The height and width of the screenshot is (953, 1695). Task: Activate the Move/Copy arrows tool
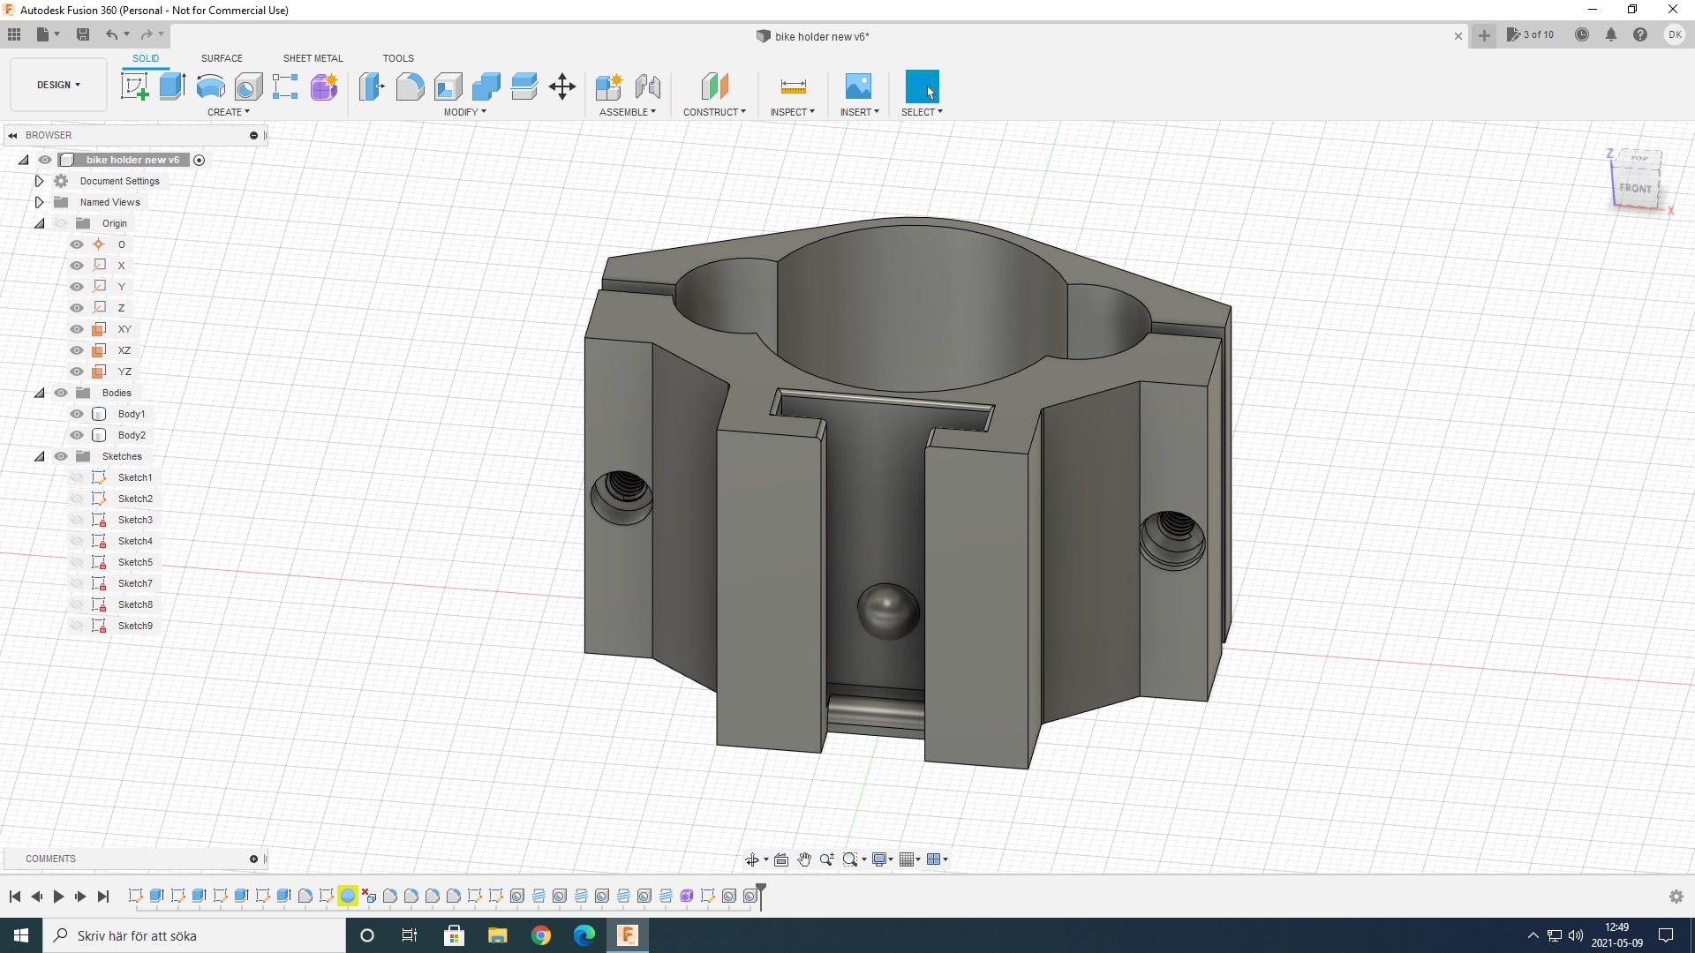pyautogui.click(x=562, y=86)
